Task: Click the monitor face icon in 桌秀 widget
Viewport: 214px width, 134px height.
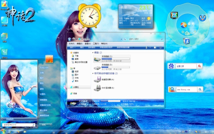Action: (x=174, y=15)
